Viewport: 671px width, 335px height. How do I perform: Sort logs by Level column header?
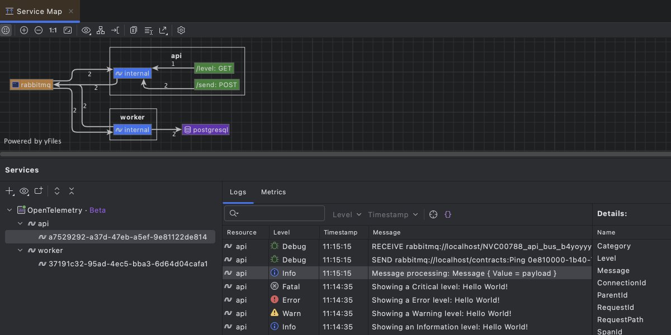[294, 232]
